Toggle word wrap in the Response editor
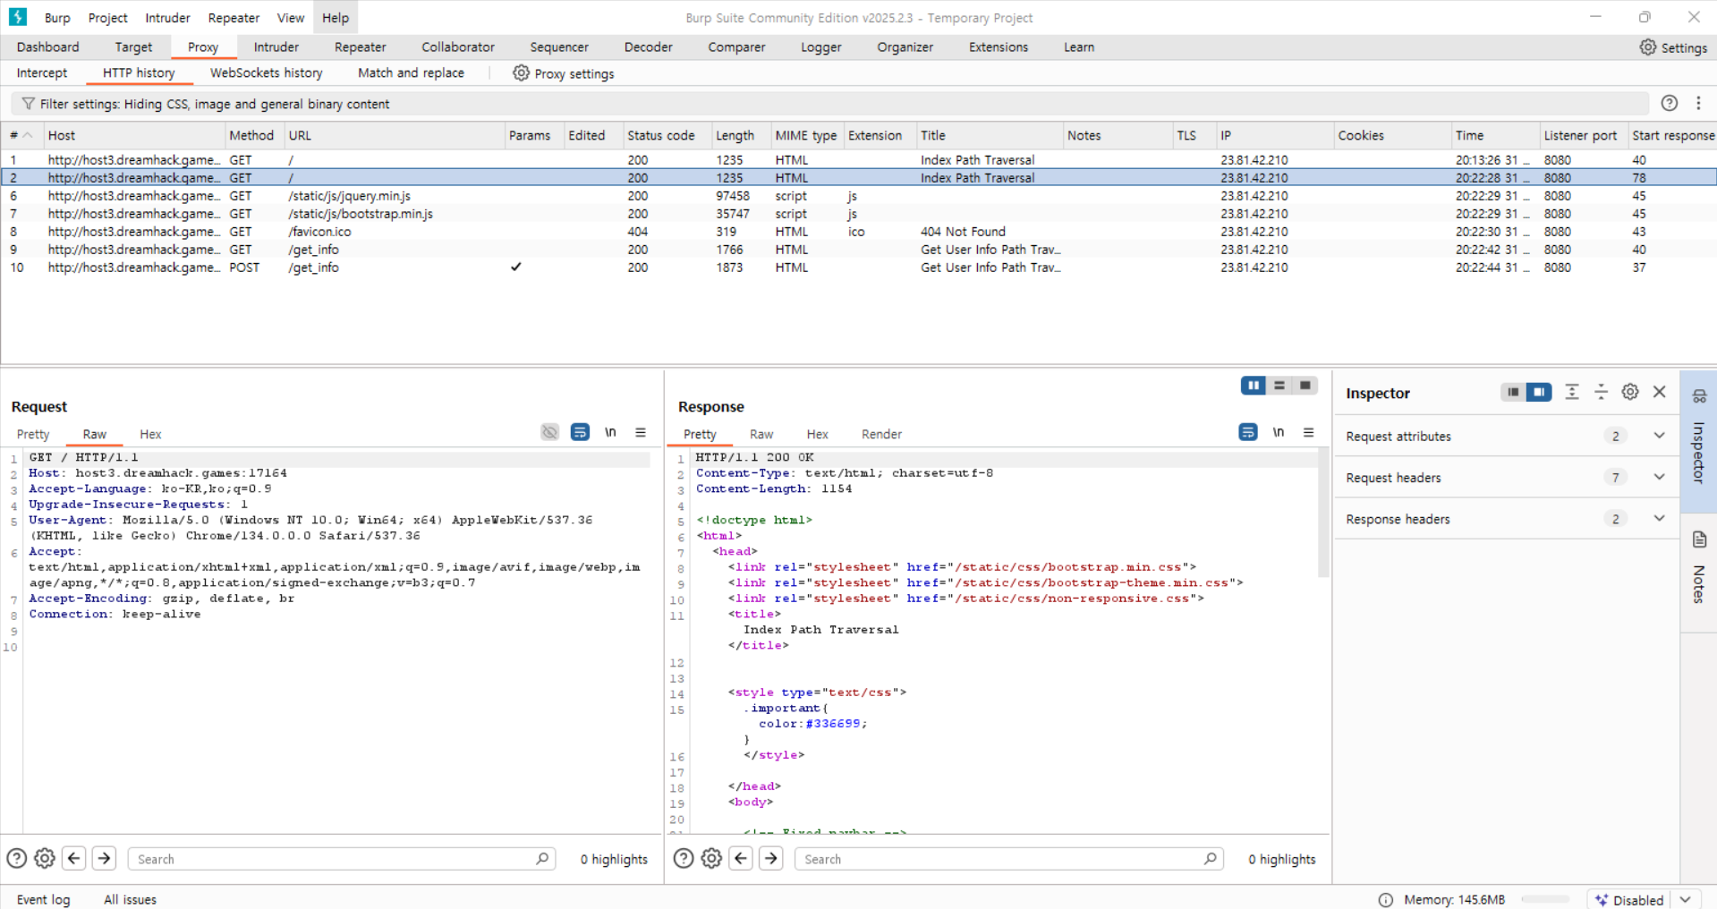 click(1247, 432)
